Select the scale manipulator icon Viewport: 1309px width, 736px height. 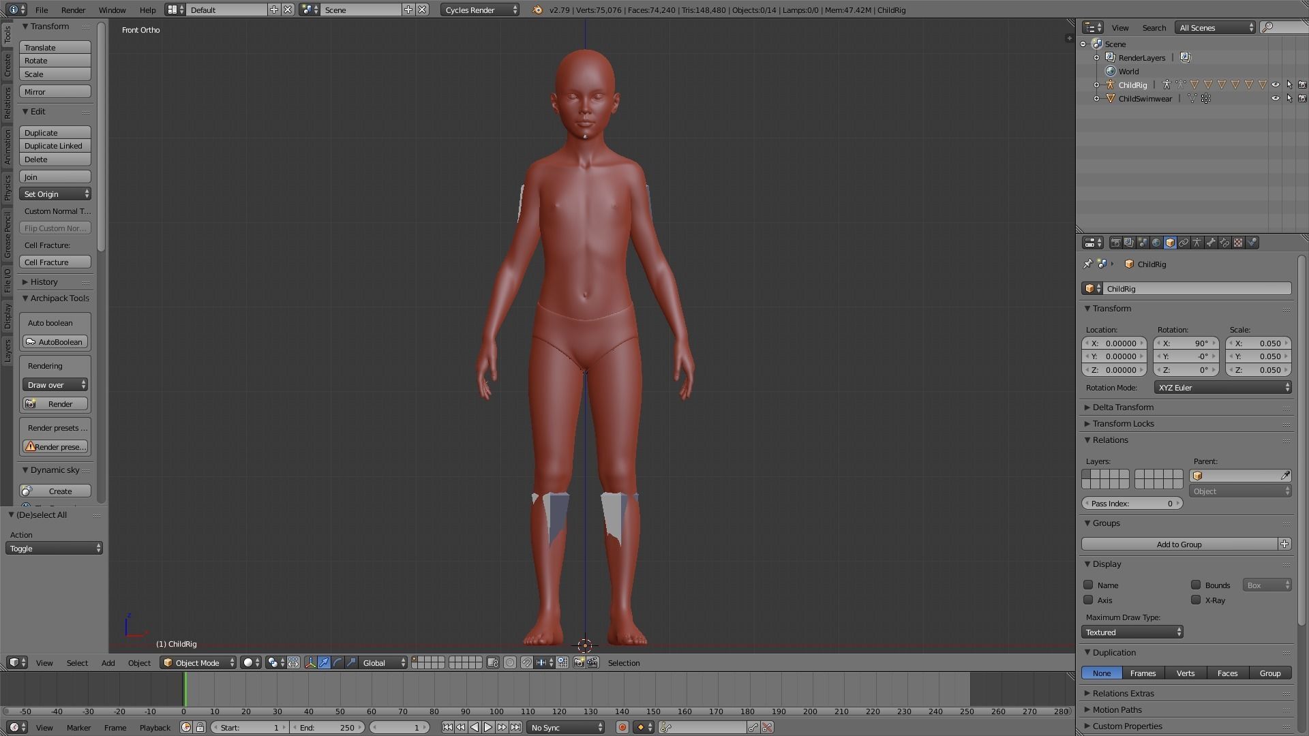(351, 662)
